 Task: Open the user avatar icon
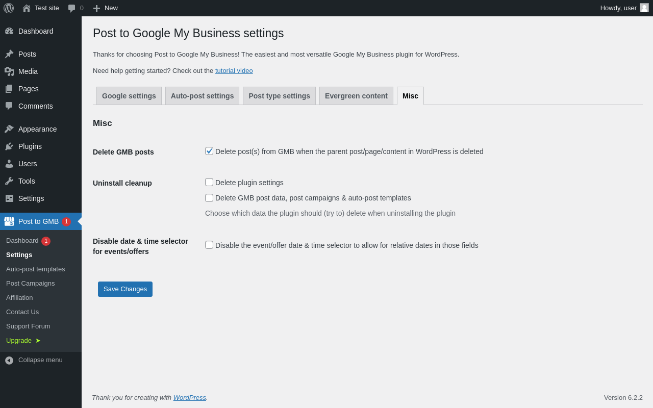pyautogui.click(x=644, y=8)
